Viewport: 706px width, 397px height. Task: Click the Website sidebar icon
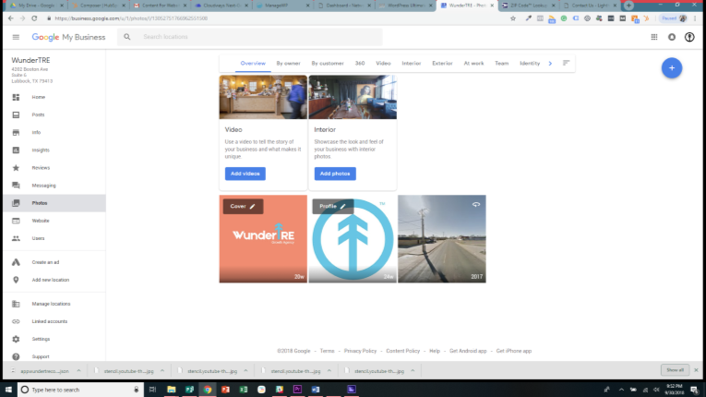(x=16, y=221)
